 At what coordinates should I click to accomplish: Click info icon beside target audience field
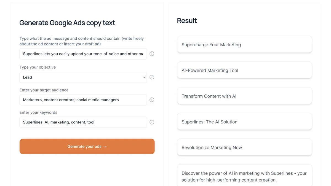pos(152,100)
